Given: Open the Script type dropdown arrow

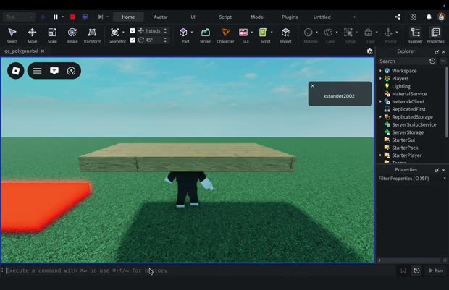Looking at the screenshot, I should (x=272, y=33).
